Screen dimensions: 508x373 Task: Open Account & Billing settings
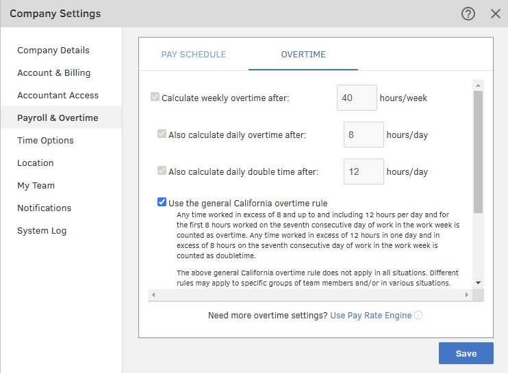tap(54, 72)
